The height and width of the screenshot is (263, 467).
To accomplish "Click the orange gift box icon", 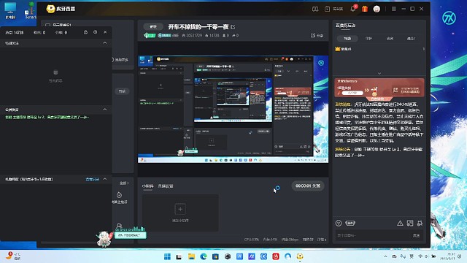I will click(x=365, y=9).
